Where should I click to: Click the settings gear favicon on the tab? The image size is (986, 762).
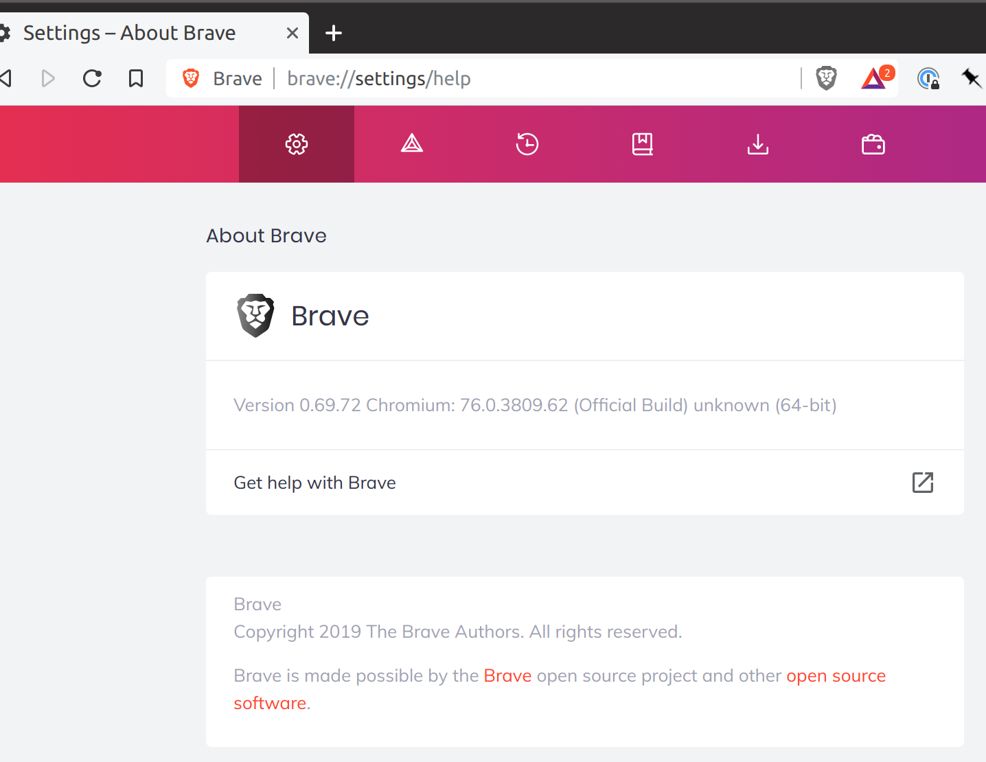(4, 33)
